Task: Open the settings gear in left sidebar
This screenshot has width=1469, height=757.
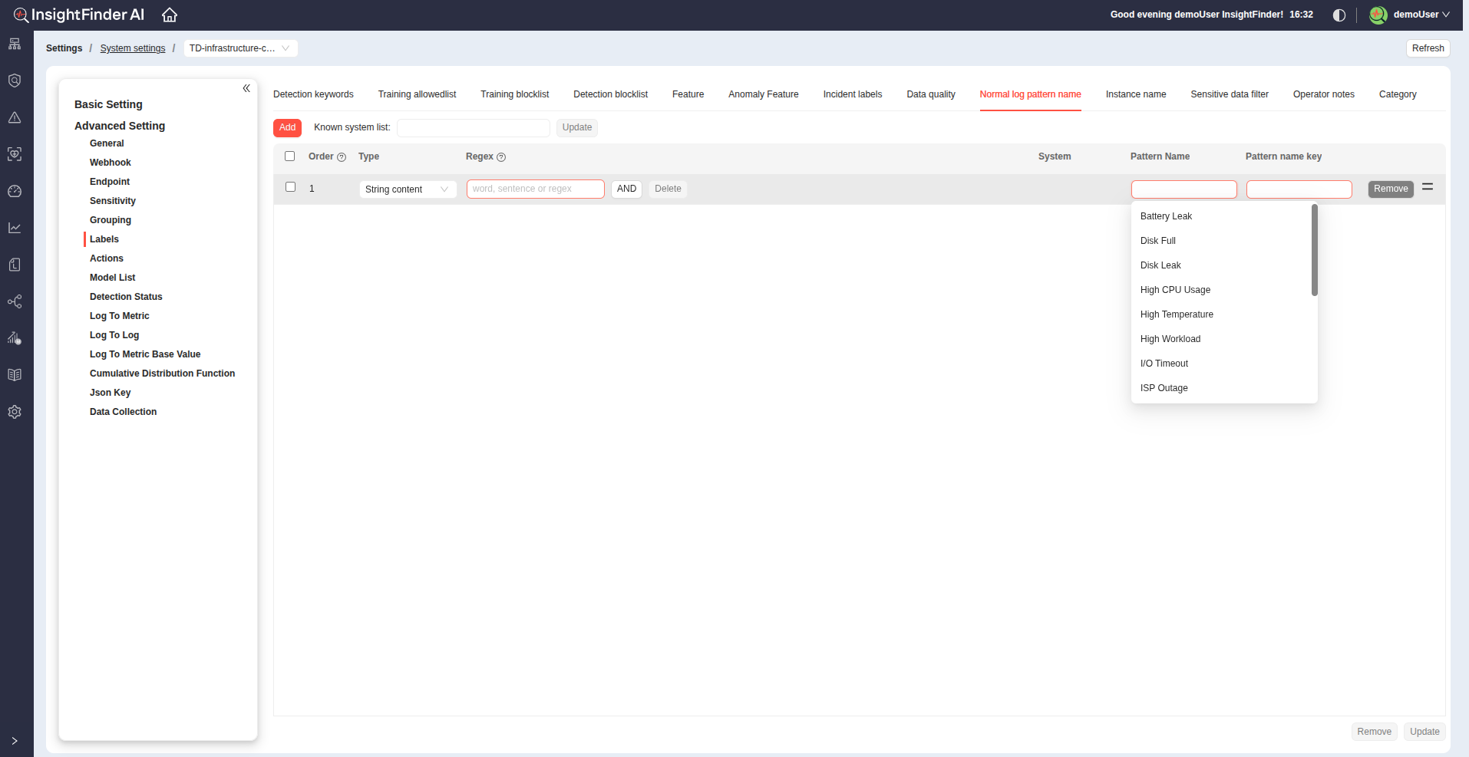Action: click(x=15, y=412)
